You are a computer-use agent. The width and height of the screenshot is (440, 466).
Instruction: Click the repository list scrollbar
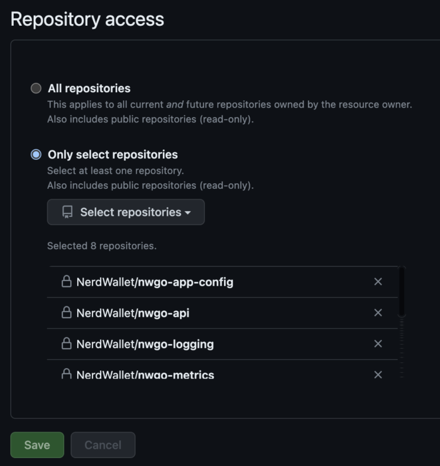tap(402, 292)
